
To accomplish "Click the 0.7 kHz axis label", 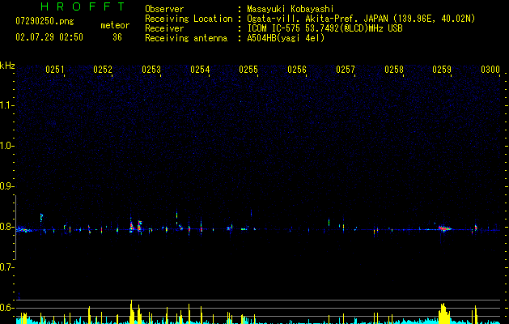I will 6,267.
